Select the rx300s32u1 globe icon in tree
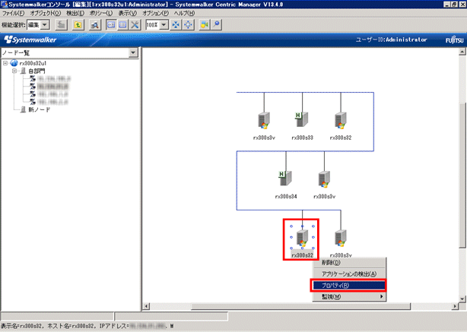This screenshot has width=467, height=332. [x=14, y=63]
